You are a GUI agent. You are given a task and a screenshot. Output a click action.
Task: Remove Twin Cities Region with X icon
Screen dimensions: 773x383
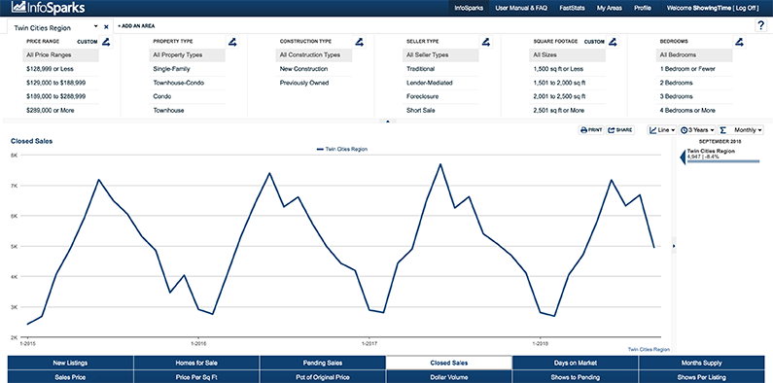(106, 27)
